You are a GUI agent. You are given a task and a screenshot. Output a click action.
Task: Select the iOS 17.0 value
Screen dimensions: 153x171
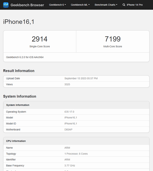69,112
